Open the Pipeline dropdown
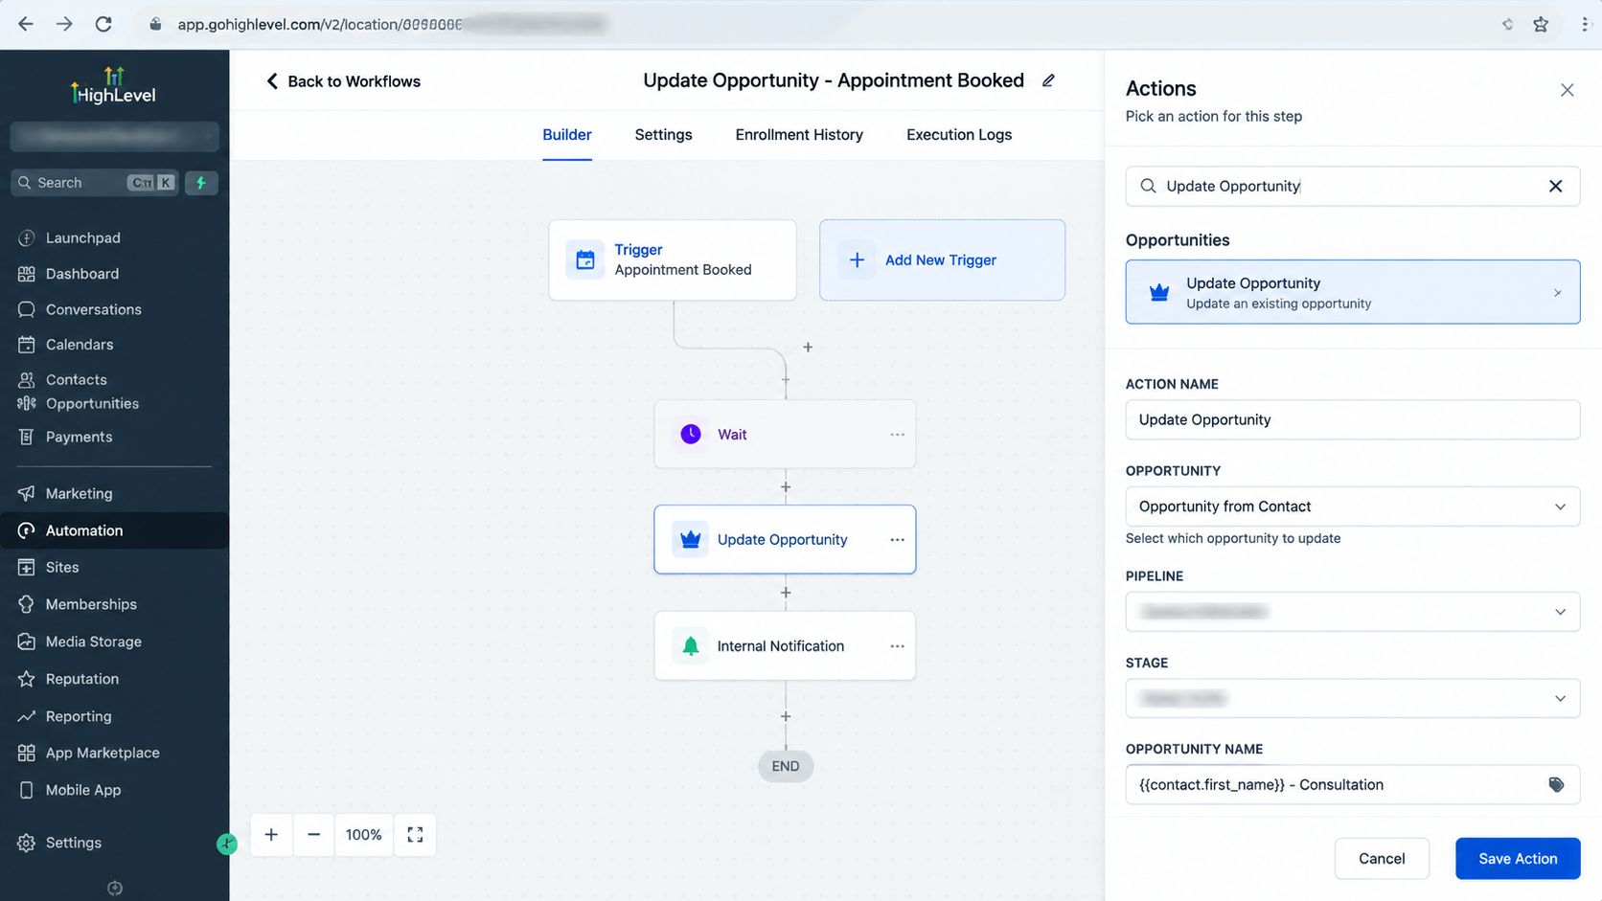This screenshot has height=901, width=1602. click(x=1352, y=611)
